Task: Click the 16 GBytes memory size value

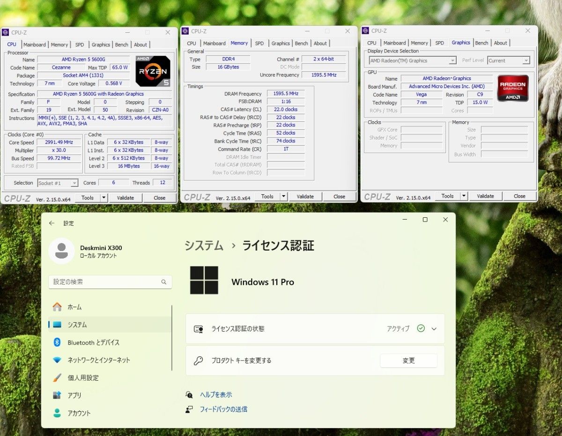Action: coord(228,67)
